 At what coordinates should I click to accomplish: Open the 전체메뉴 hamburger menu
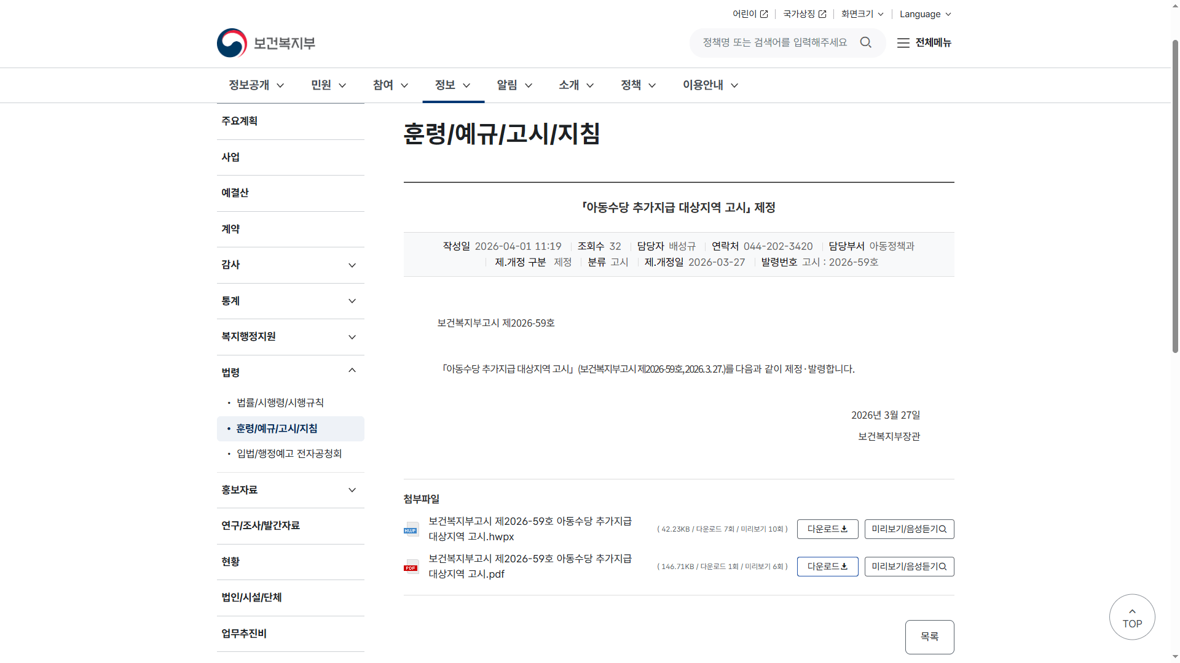[x=923, y=43]
